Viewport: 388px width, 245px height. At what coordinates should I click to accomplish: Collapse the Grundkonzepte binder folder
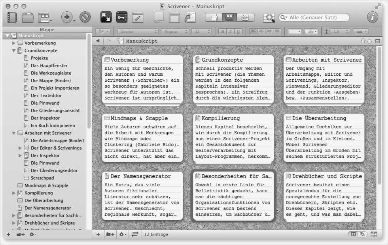[x=13, y=50]
